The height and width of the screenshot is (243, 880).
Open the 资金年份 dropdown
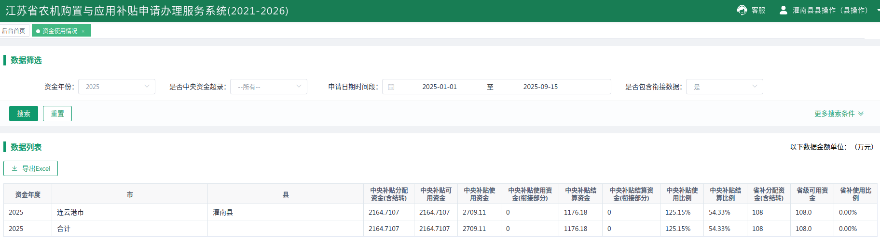click(117, 87)
